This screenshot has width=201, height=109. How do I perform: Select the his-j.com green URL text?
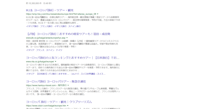coord(61,14)
